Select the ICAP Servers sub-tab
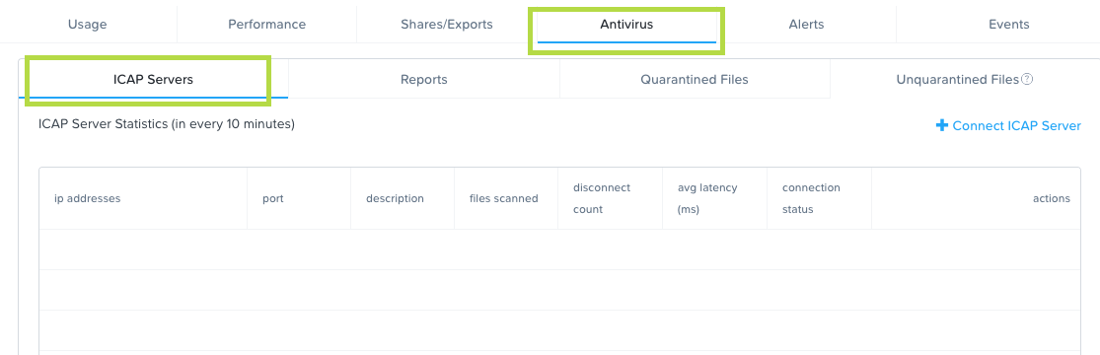This screenshot has height=355, width=1100. [x=153, y=79]
